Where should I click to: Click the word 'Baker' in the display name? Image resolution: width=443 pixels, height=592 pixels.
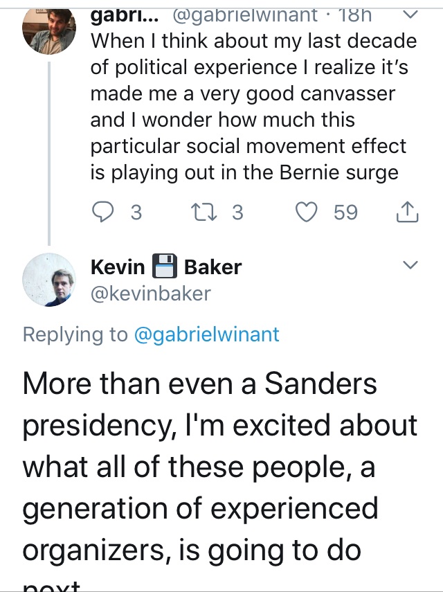[213, 267]
